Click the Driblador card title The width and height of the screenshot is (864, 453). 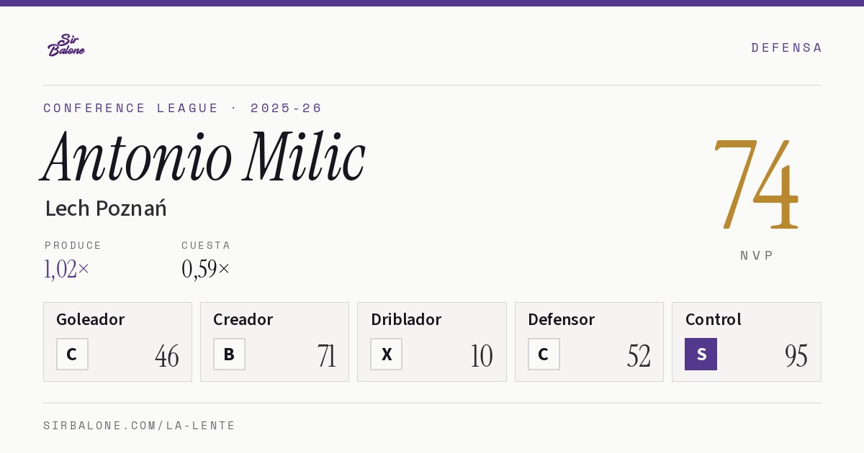406,319
